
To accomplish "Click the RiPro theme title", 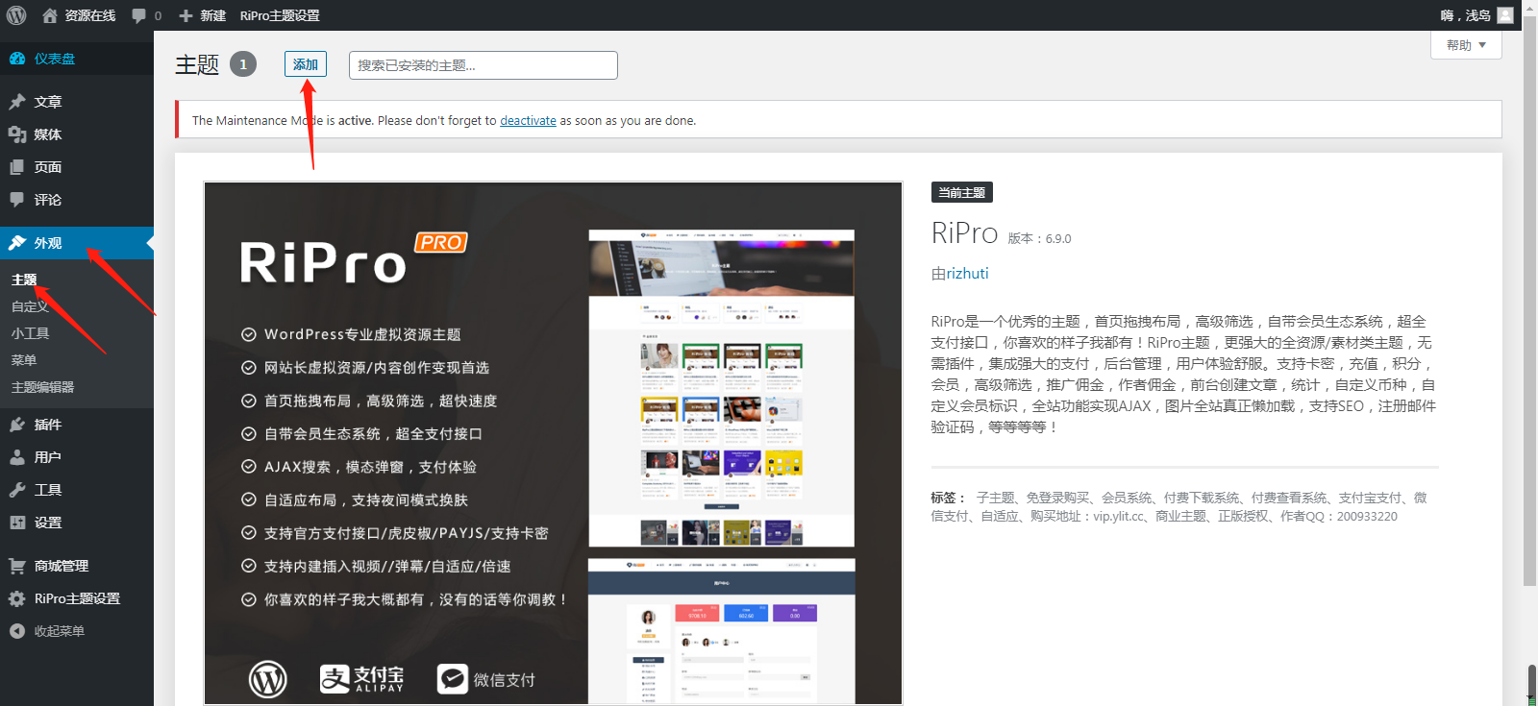I will [x=965, y=233].
